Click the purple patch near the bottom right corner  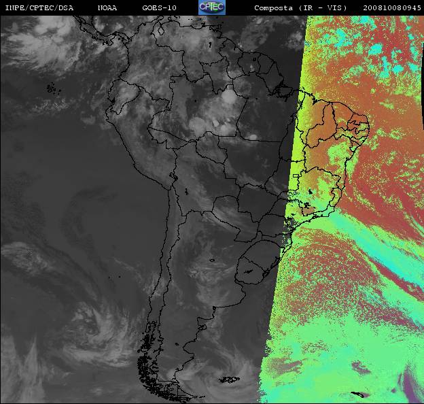(412, 386)
